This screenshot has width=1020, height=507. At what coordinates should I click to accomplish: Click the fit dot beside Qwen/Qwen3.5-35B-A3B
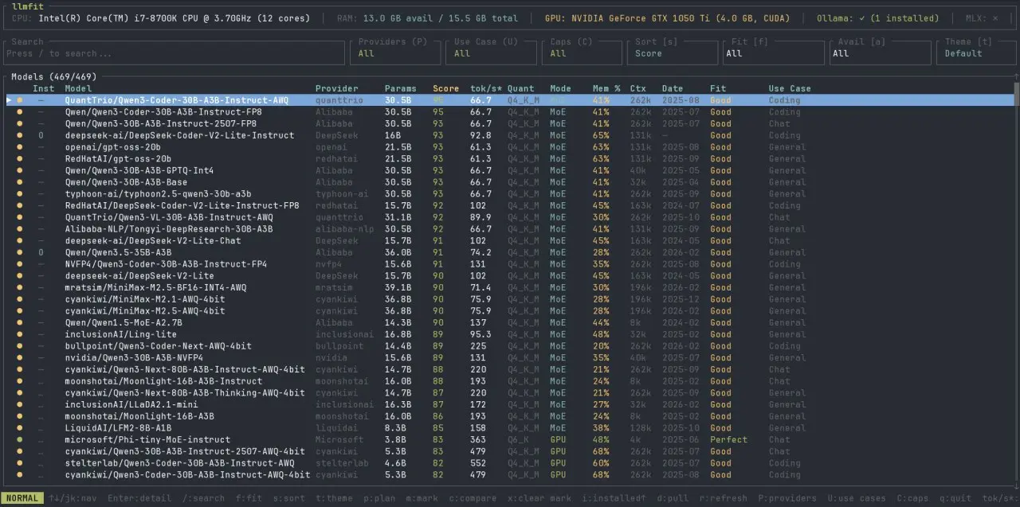point(20,252)
